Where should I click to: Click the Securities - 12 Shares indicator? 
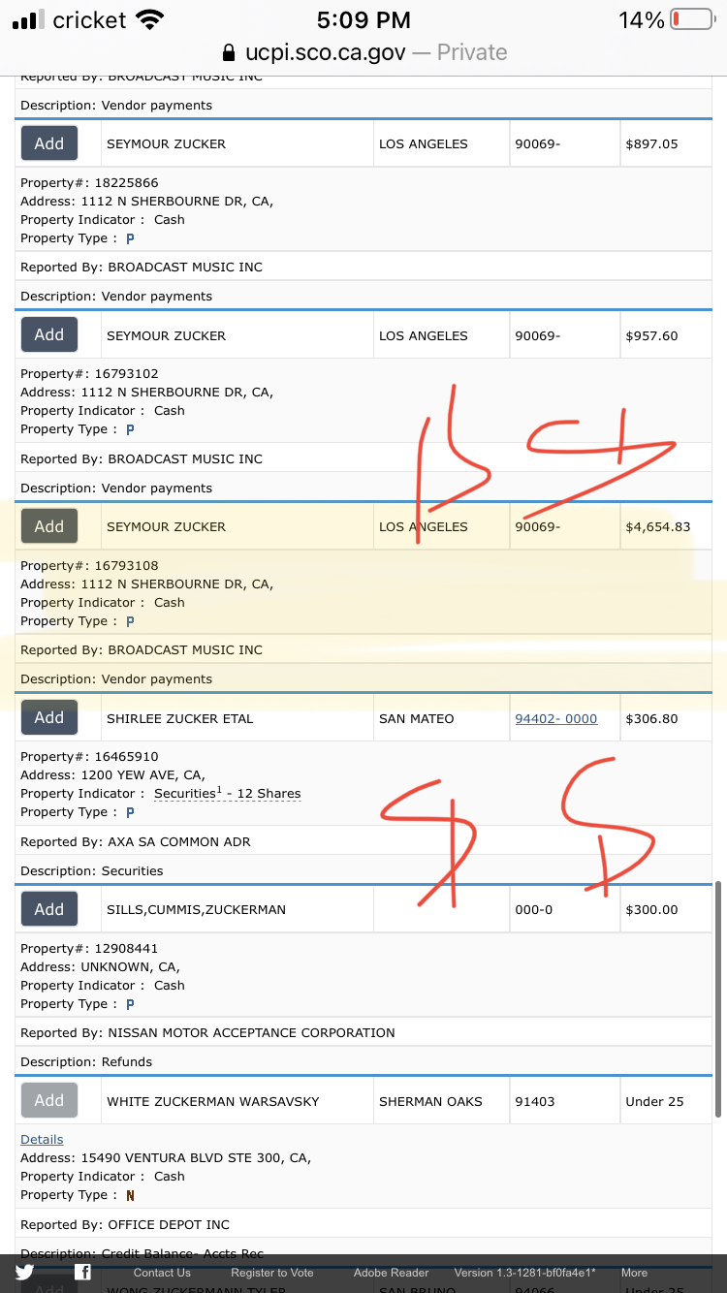tap(228, 793)
